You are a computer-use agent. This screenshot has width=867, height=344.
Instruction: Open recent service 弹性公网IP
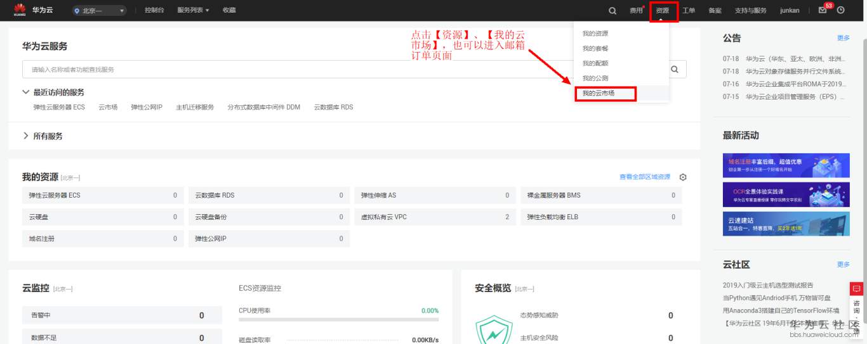pos(147,108)
